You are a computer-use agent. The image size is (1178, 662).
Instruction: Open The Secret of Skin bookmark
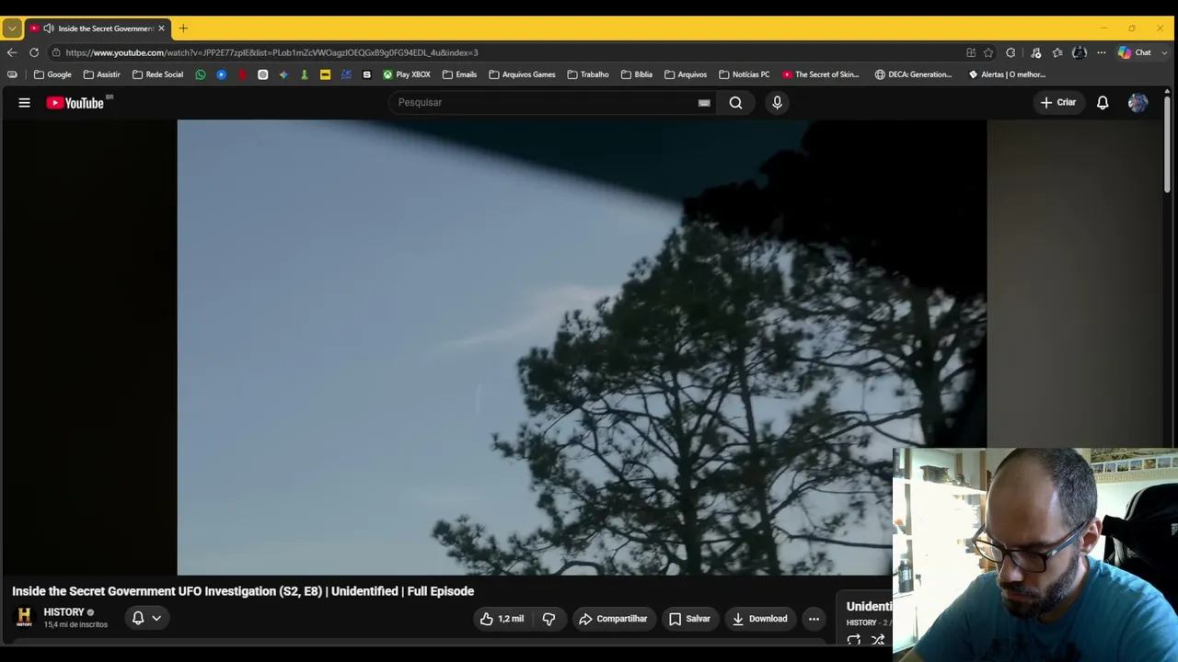(x=821, y=74)
